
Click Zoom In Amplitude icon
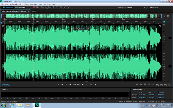137,85
